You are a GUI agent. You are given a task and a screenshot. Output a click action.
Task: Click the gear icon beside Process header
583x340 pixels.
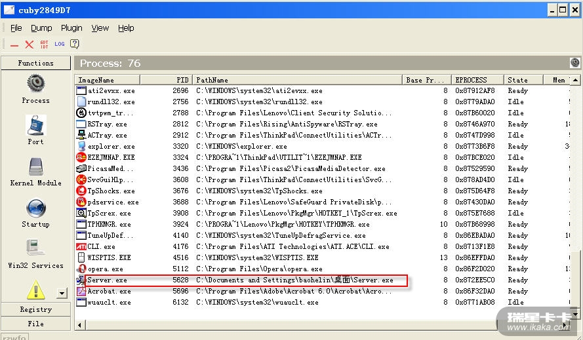(x=575, y=63)
